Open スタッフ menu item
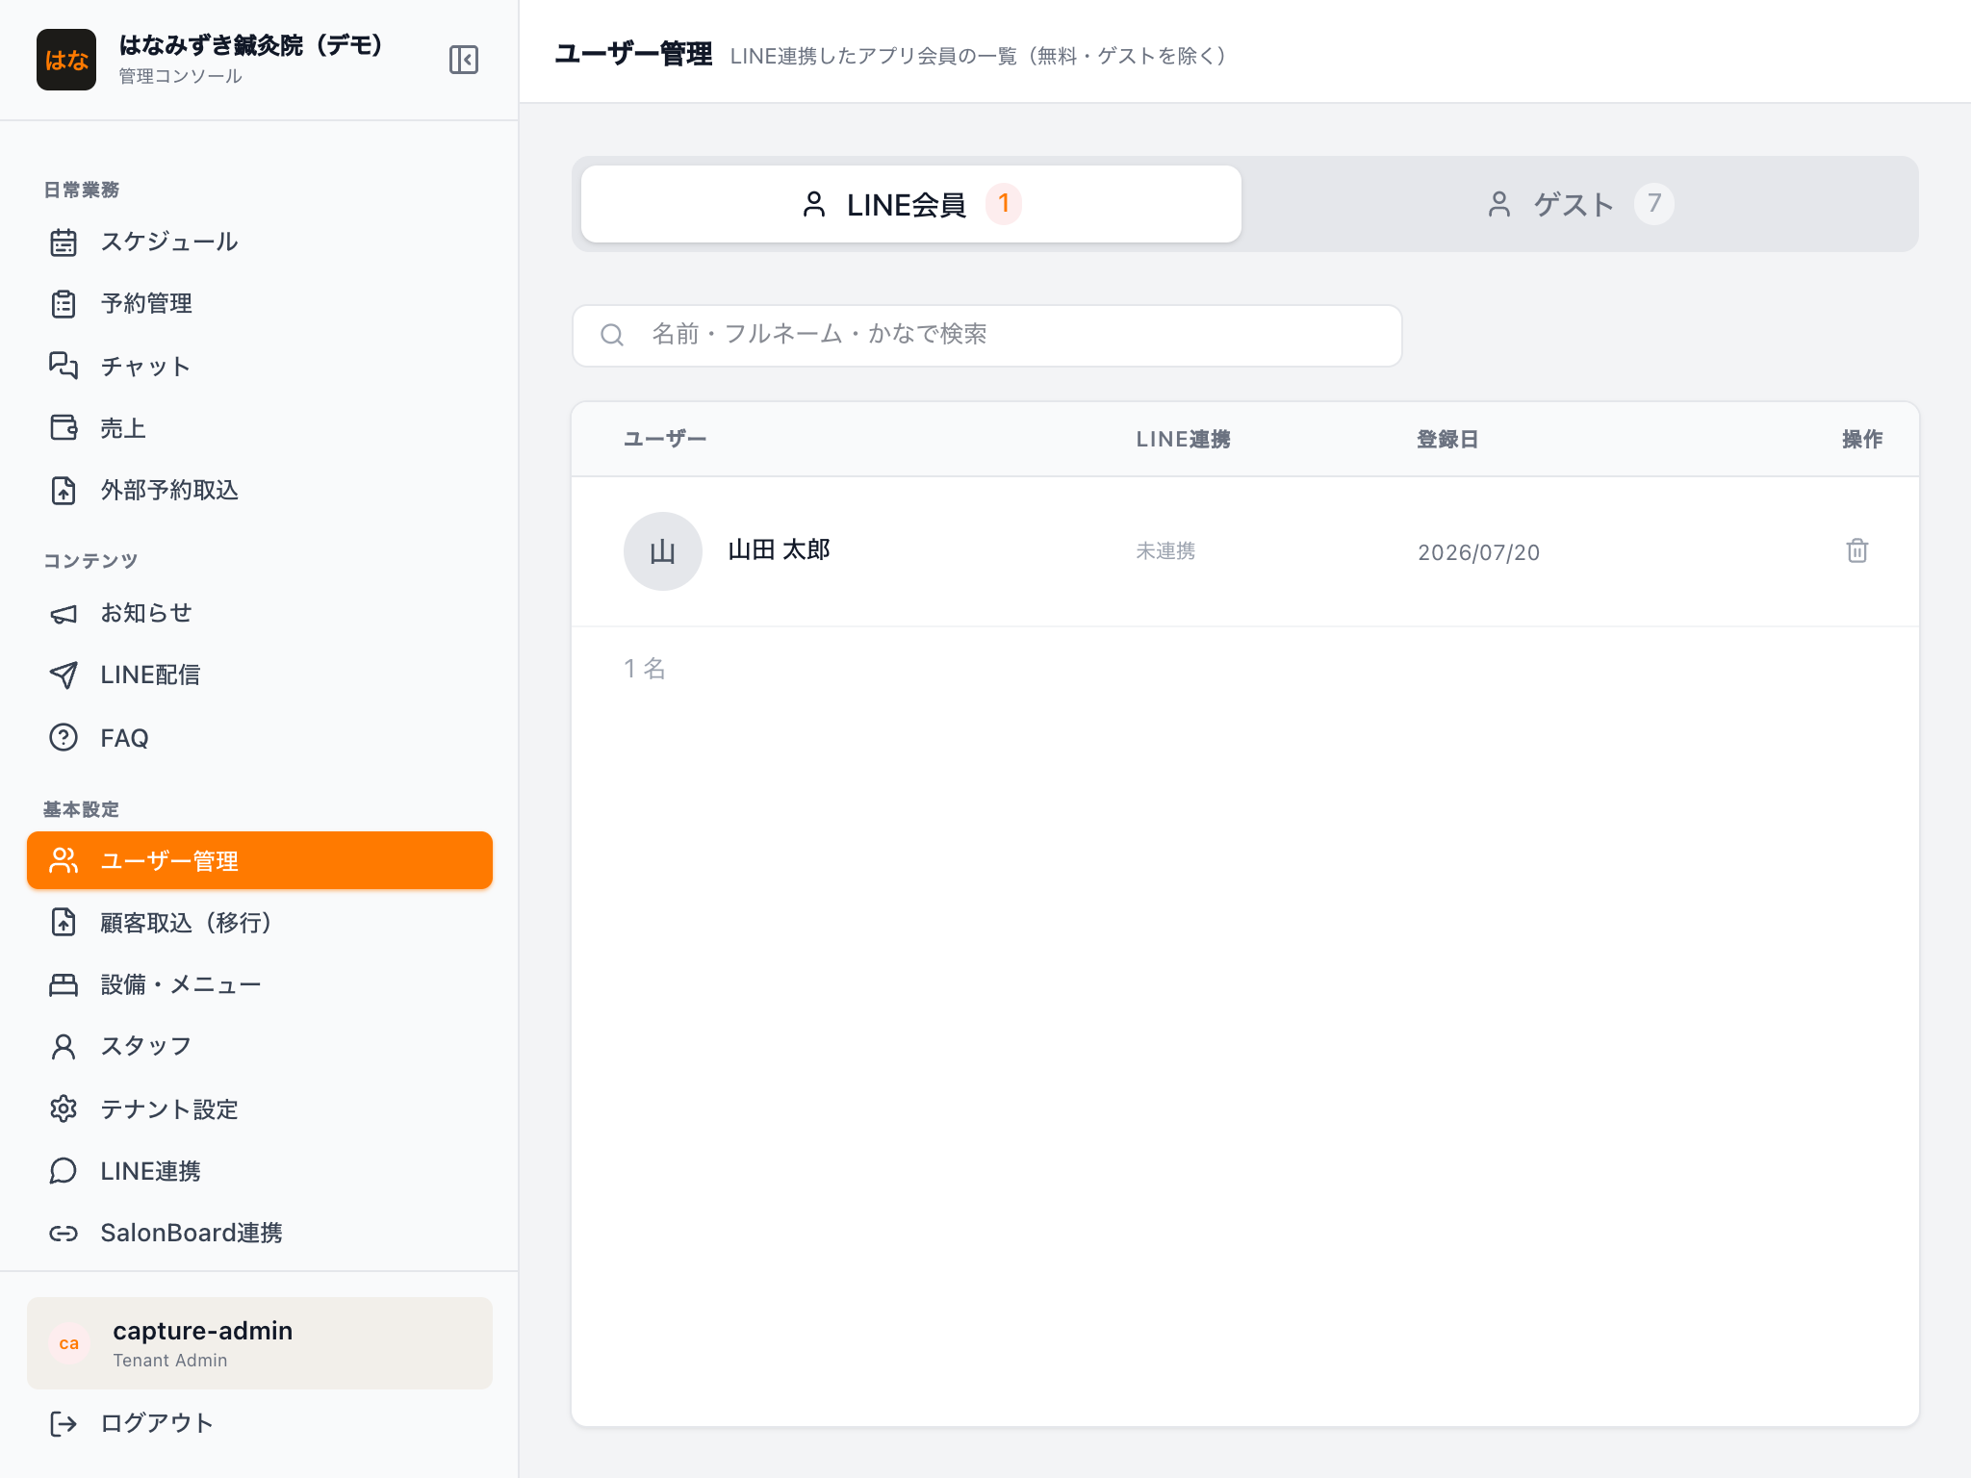The image size is (1971, 1478). [x=260, y=1046]
